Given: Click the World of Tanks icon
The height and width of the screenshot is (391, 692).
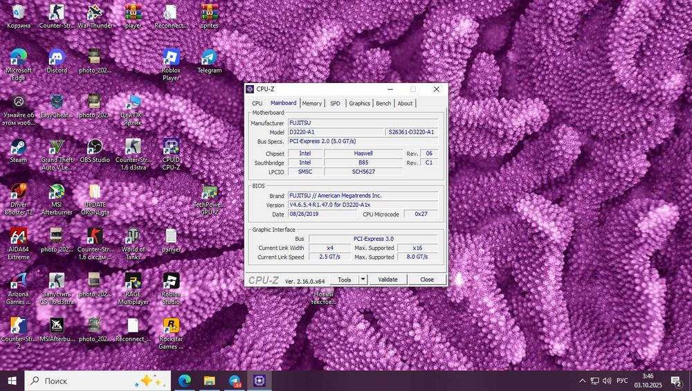Looking at the screenshot, I should click(x=133, y=237).
